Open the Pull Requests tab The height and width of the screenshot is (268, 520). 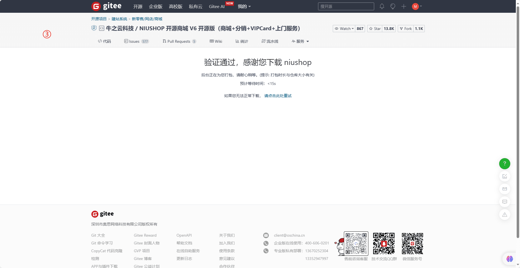tap(179, 41)
